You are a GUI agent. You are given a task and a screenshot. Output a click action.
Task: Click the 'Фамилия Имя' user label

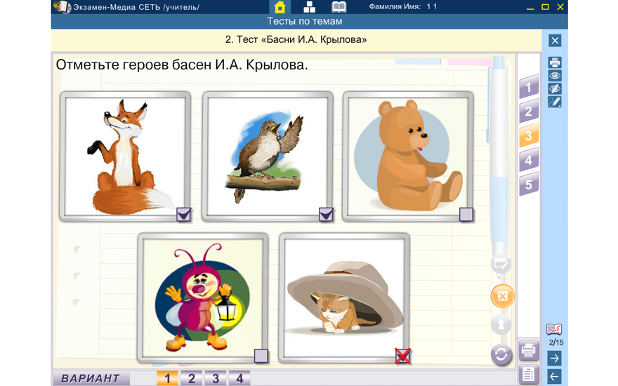(395, 7)
